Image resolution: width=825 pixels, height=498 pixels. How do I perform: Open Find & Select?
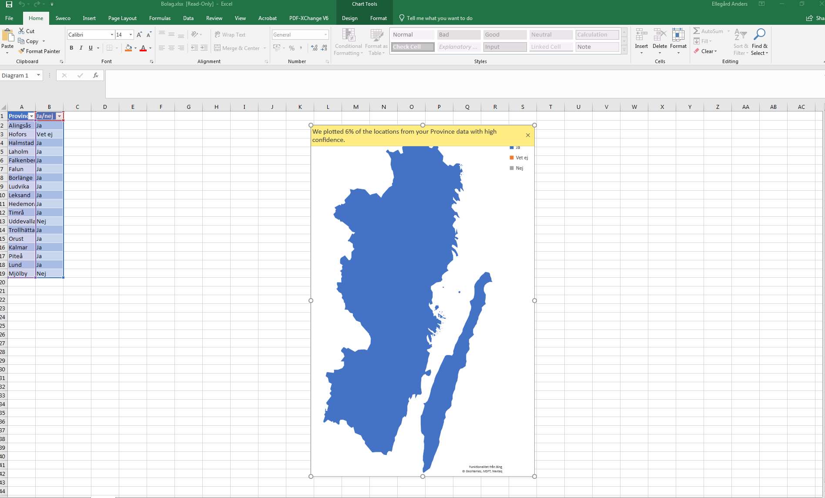pyautogui.click(x=759, y=42)
